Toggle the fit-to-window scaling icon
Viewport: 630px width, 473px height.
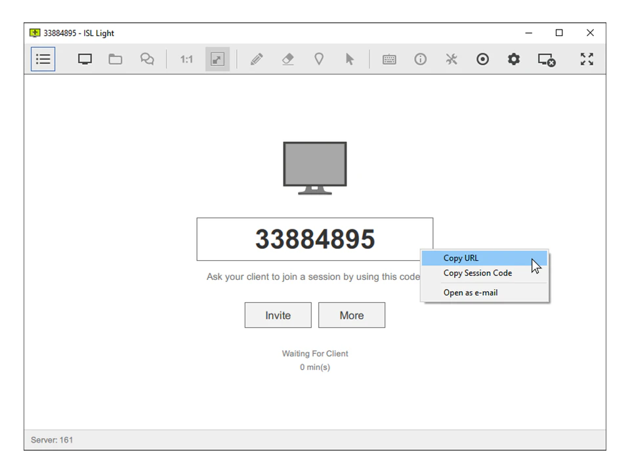point(217,59)
